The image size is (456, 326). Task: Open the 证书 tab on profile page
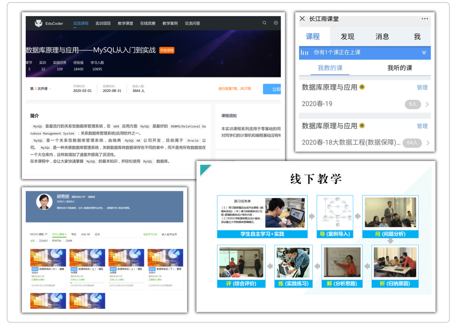click(97, 234)
